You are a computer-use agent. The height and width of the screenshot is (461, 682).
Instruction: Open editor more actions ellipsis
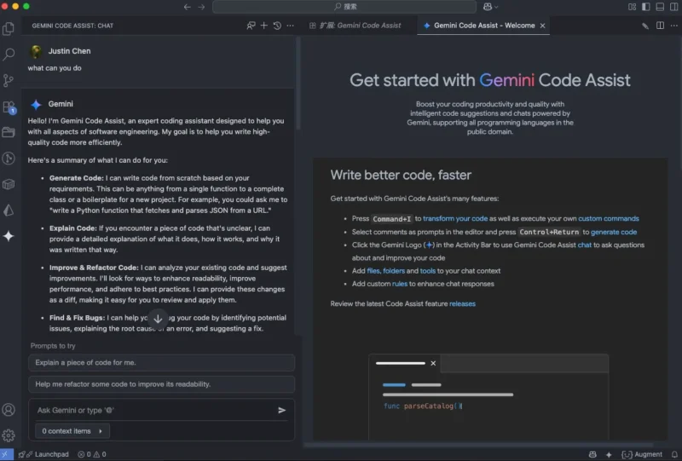coord(673,26)
